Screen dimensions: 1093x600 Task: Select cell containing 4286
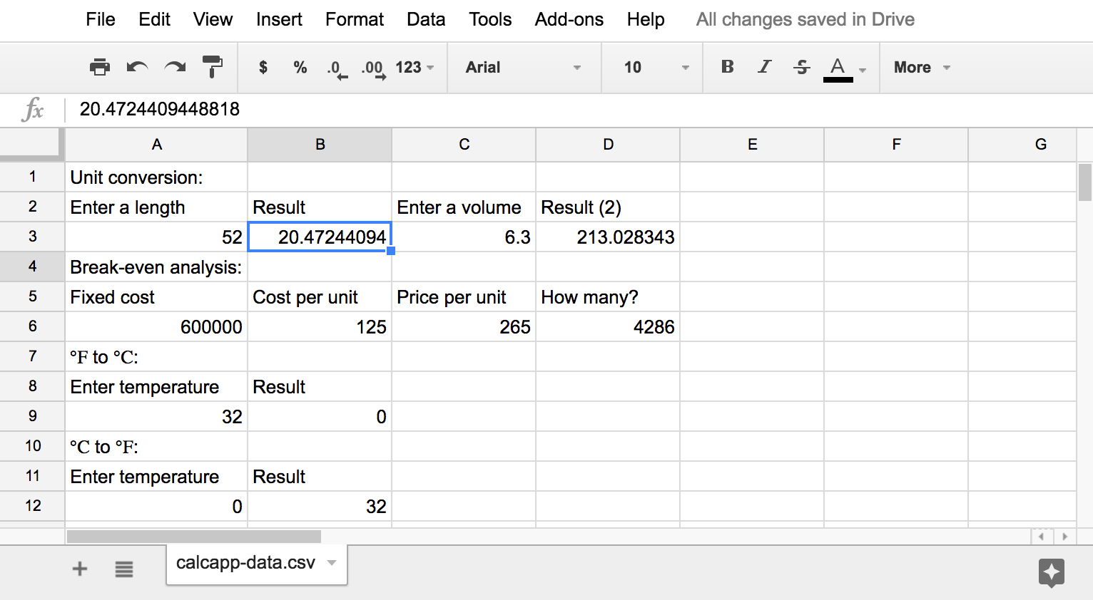pyautogui.click(x=608, y=326)
